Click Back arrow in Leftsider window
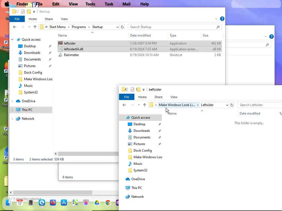 point(124,105)
